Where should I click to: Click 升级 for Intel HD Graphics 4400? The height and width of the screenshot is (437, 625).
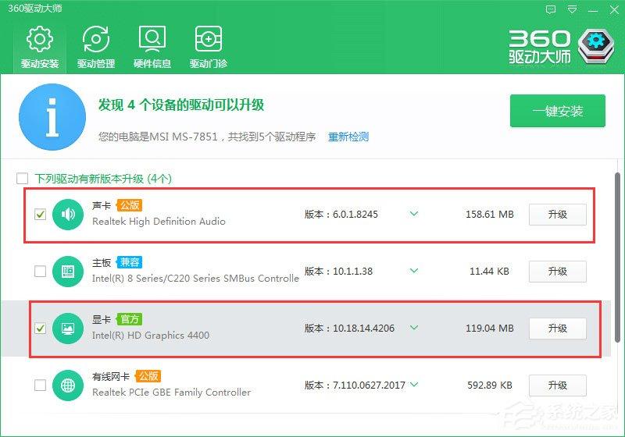pyautogui.click(x=558, y=329)
